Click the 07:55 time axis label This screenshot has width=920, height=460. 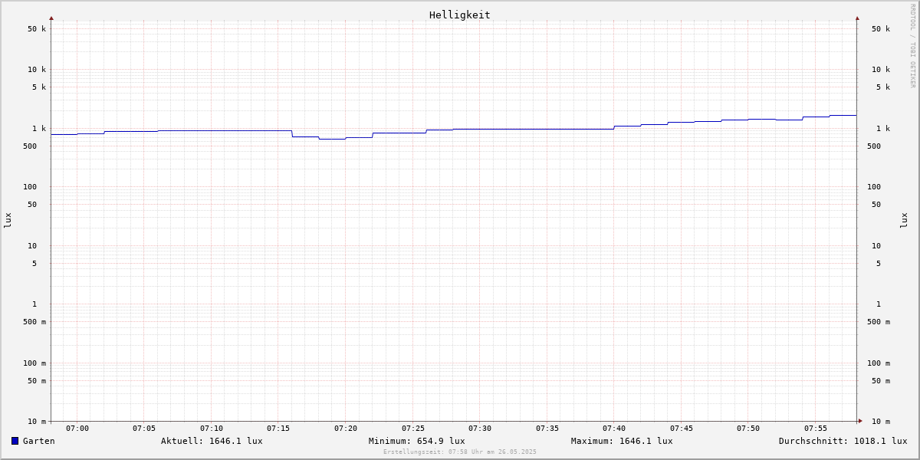tap(816, 429)
